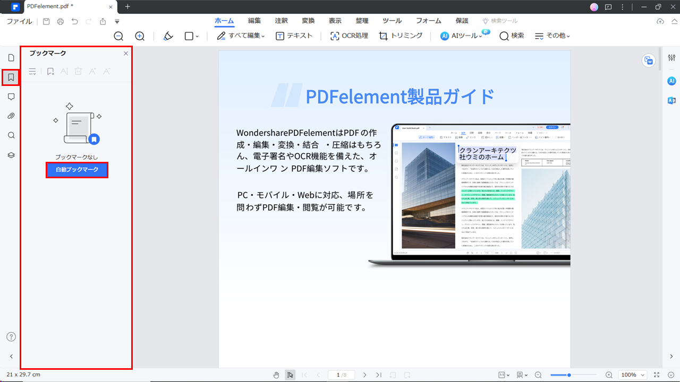Open the translate icon on right sidebar
The width and height of the screenshot is (680, 382).
671,100
